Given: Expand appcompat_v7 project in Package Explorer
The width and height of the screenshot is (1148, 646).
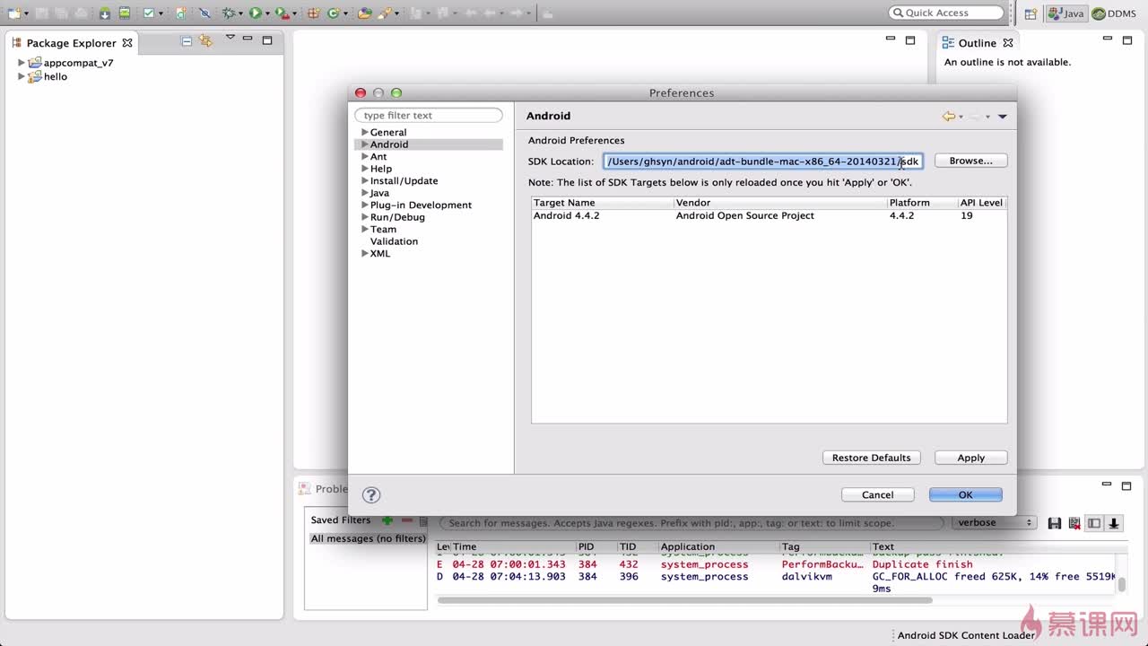Looking at the screenshot, I should click(x=22, y=63).
